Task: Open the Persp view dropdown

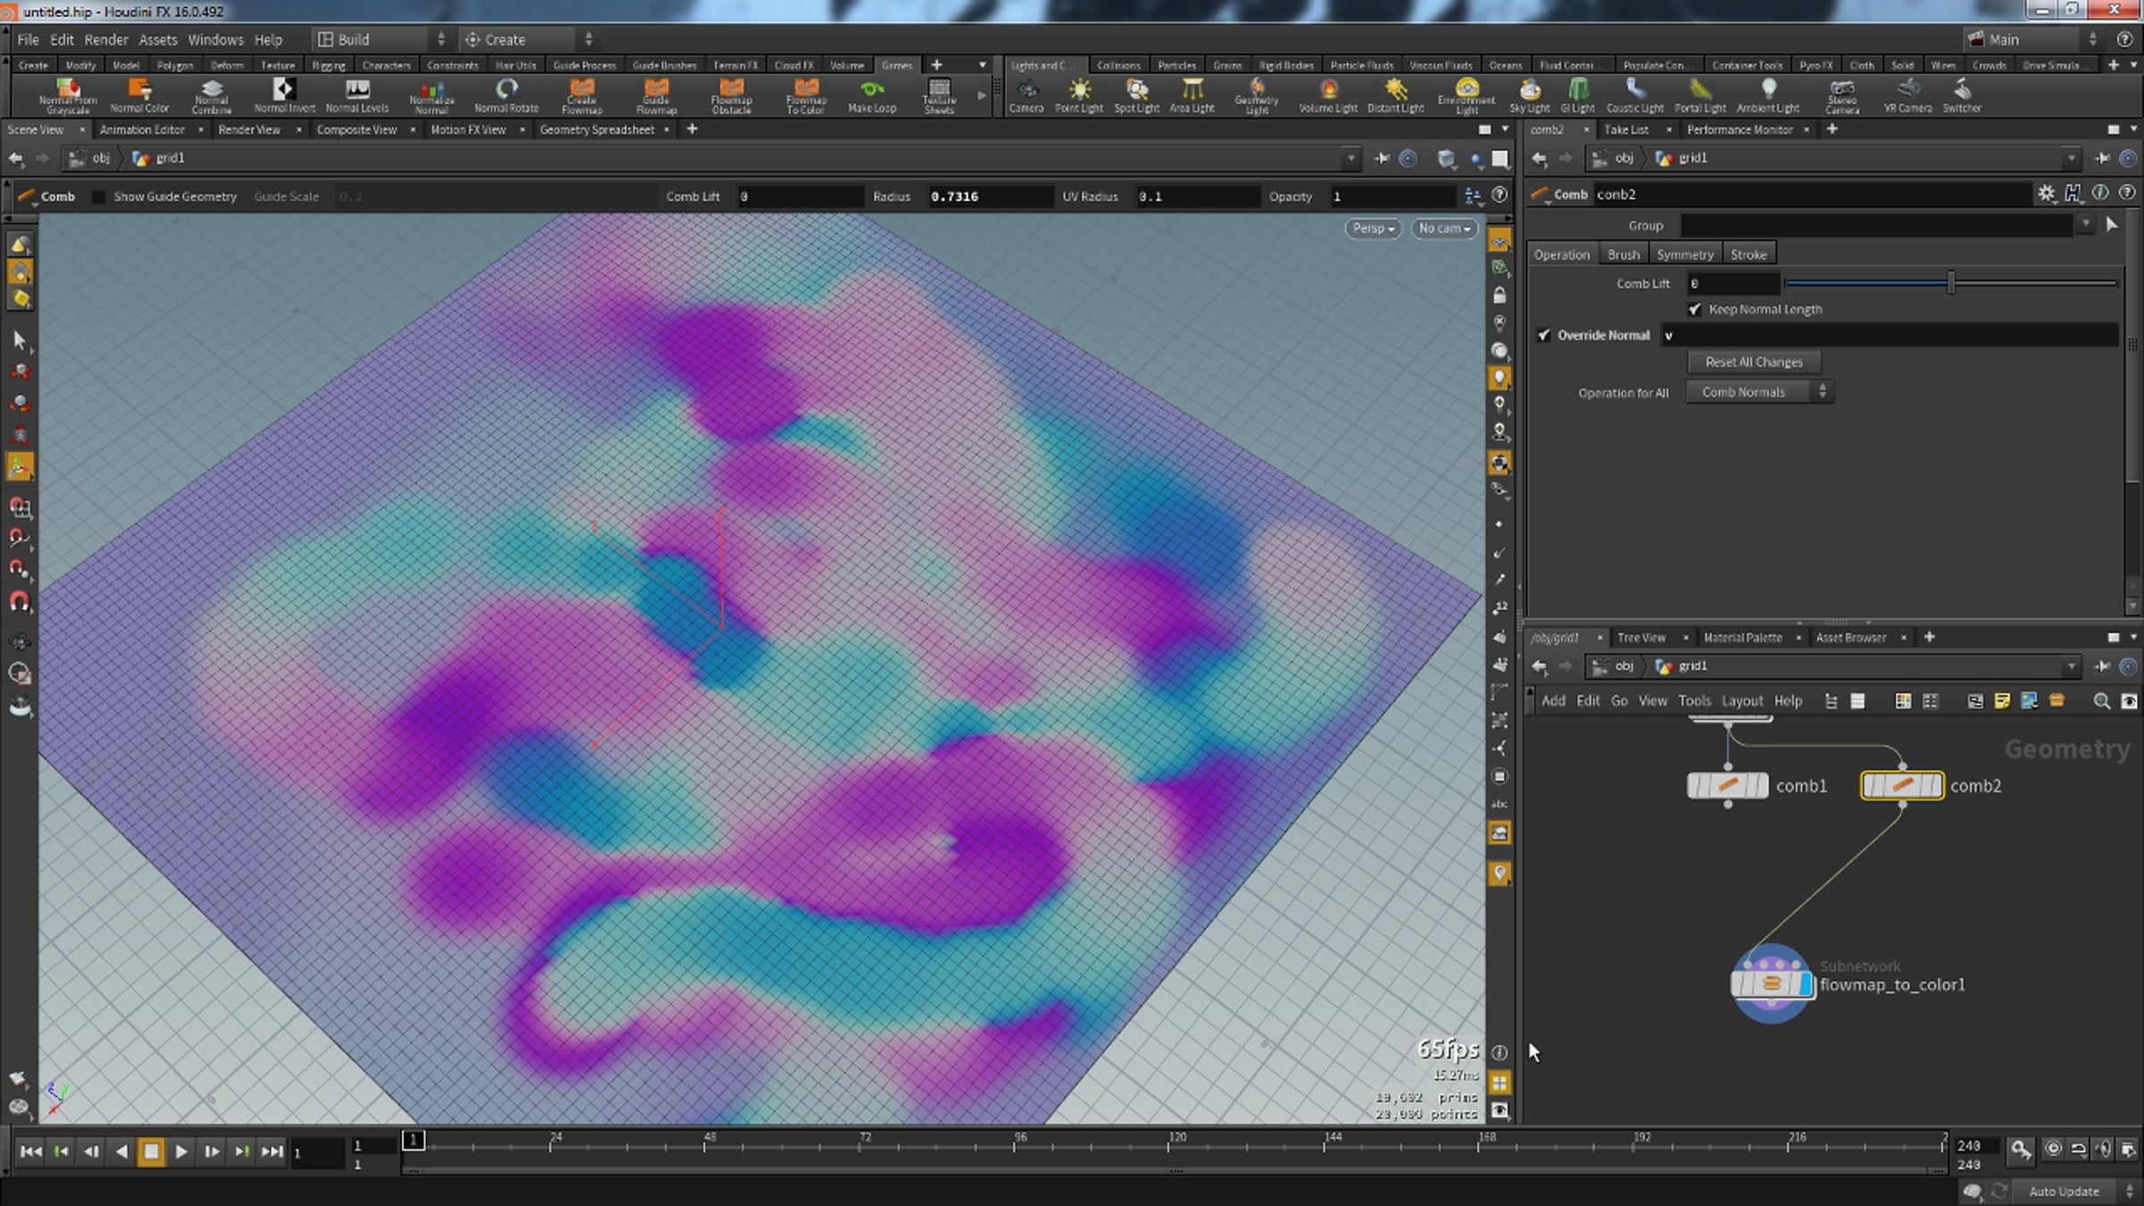Action: tap(1371, 228)
